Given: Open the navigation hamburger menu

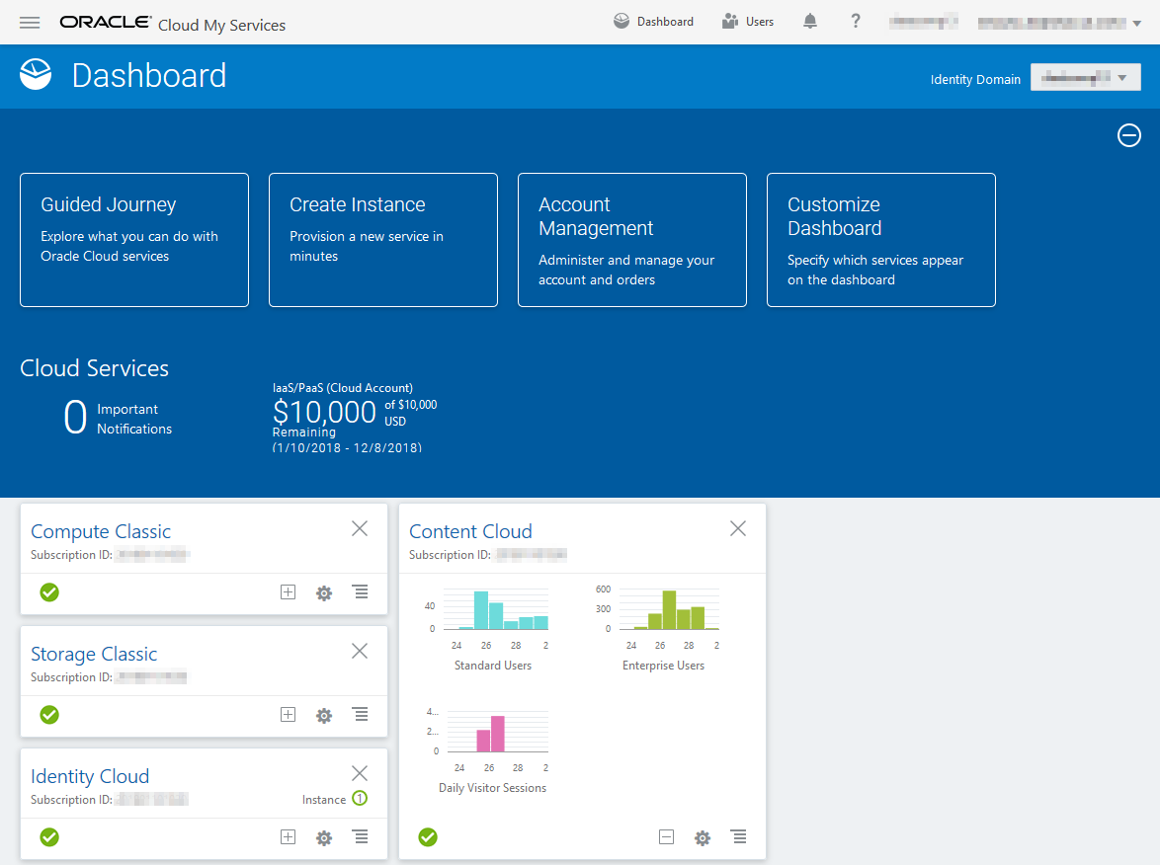Looking at the screenshot, I should coord(30,22).
